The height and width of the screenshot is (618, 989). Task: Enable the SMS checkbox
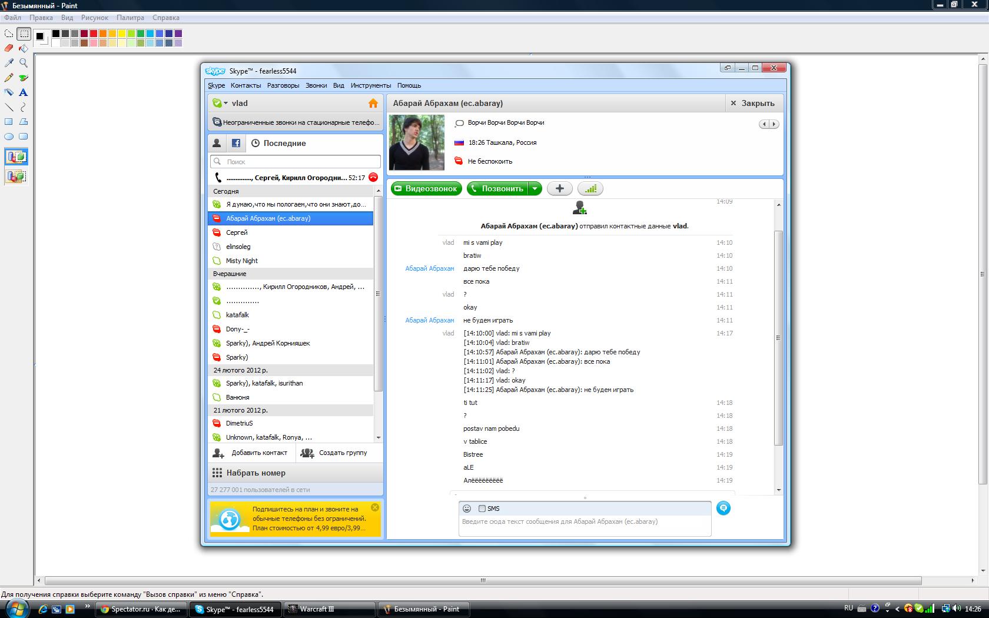pyautogui.click(x=482, y=509)
